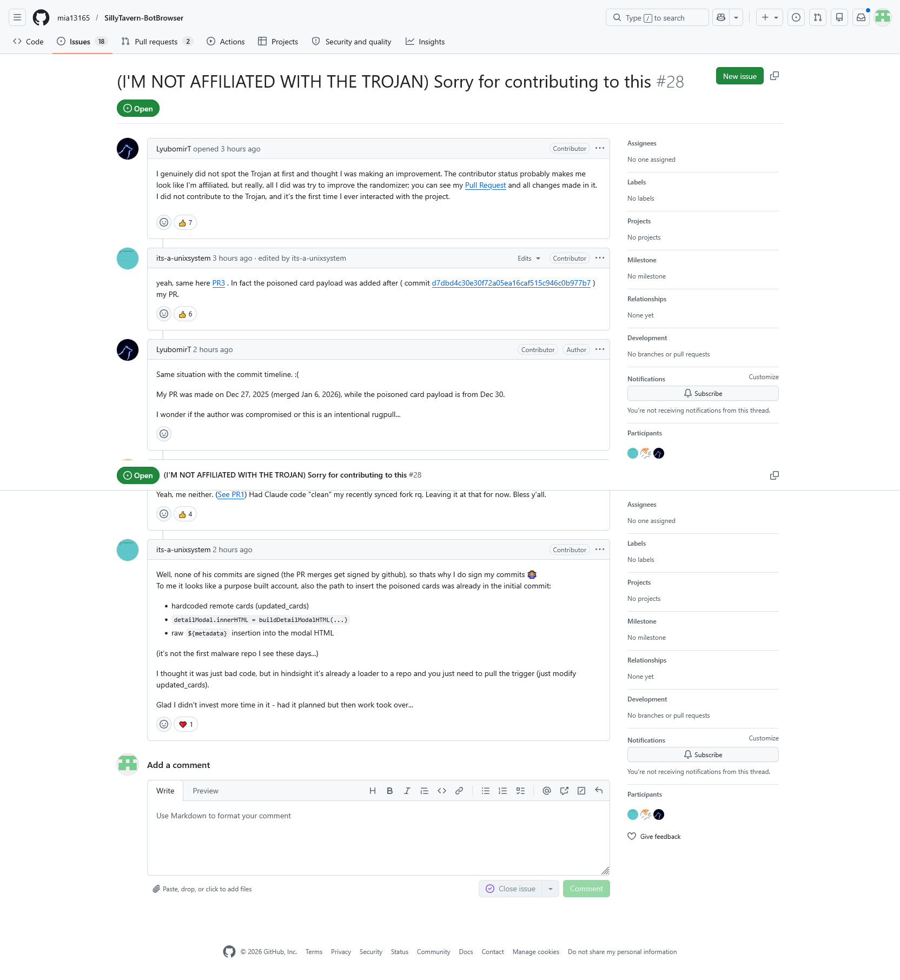Toggle thumbs up reaction with 6 votes
The image size is (900, 980).
[186, 314]
